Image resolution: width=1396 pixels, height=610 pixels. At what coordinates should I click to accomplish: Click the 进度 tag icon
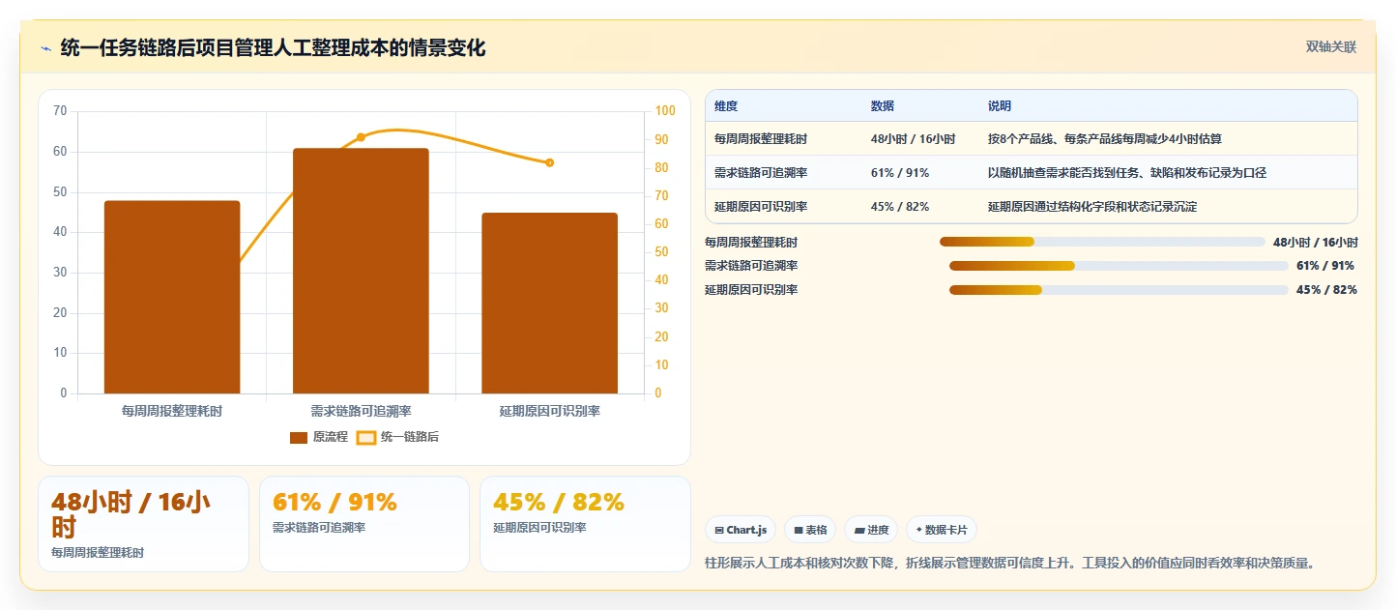pos(859,530)
